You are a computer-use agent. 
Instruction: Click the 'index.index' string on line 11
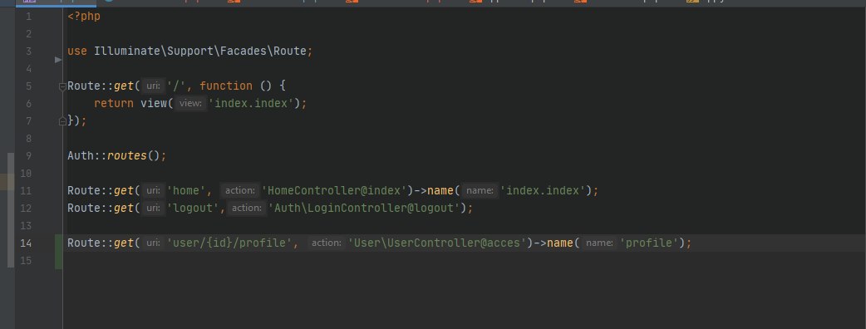pyautogui.click(x=543, y=190)
